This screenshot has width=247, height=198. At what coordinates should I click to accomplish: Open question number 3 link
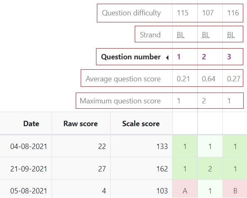(229, 57)
